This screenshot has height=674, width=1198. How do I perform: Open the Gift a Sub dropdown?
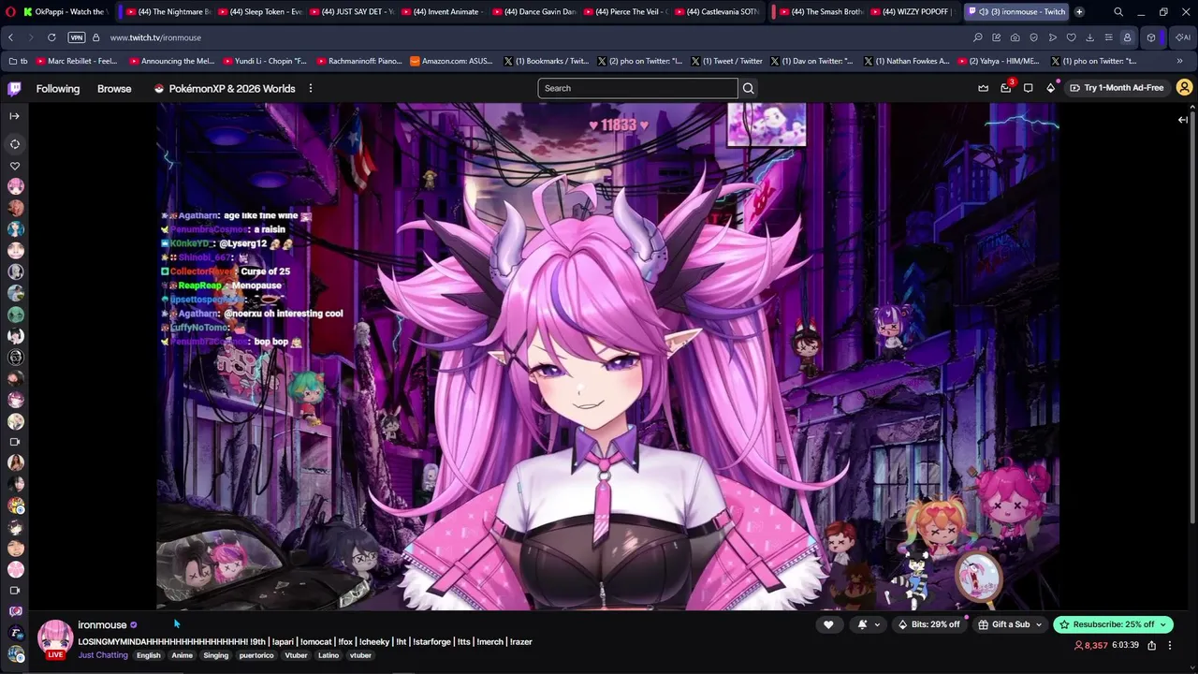pyautogui.click(x=1010, y=624)
